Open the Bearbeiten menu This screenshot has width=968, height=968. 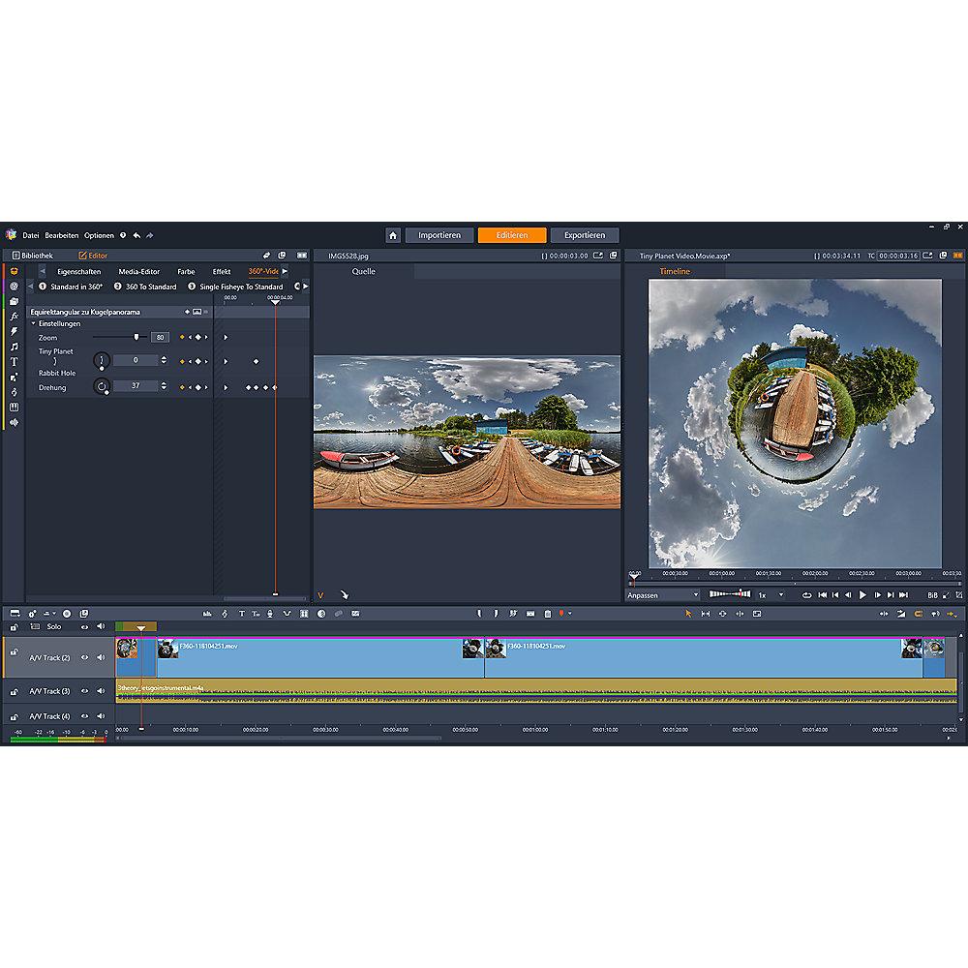[62, 235]
